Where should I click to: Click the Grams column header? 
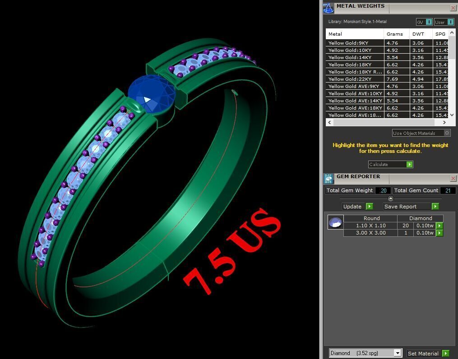point(396,34)
